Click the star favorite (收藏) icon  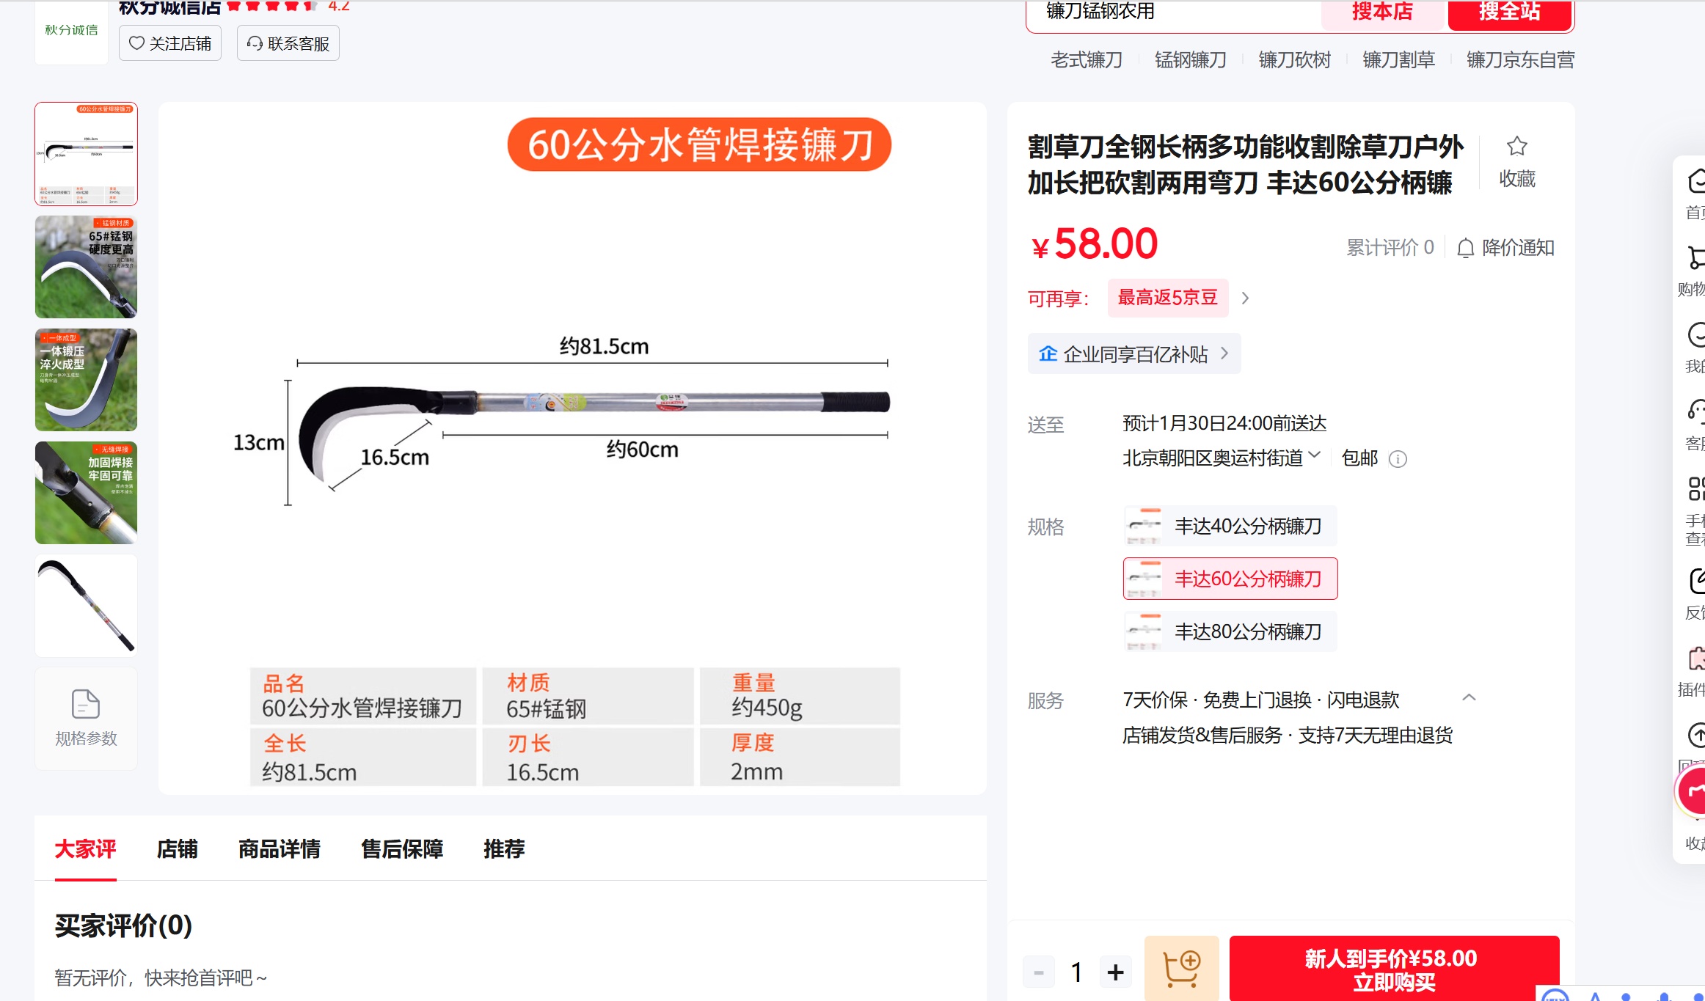click(1516, 147)
